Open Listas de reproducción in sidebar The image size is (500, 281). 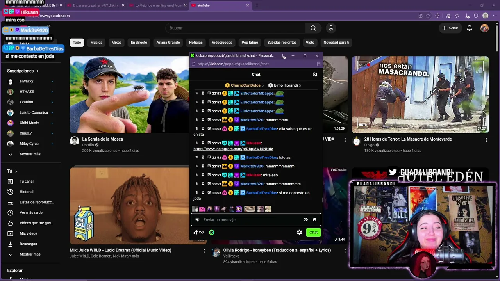pos(37,202)
